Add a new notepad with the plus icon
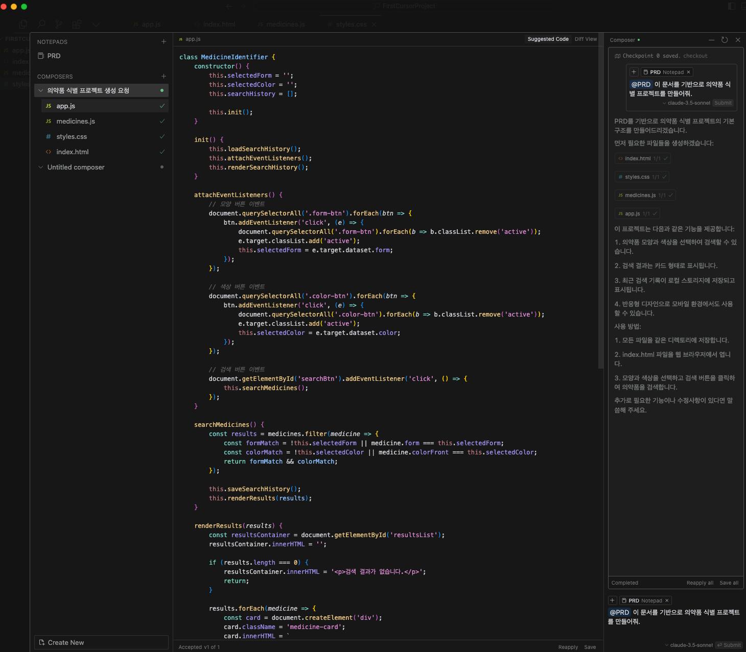Screen dimensions: 746x652 pyautogui.click(x=164, y=42)
